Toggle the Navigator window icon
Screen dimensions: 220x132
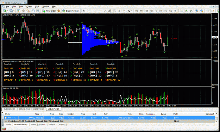coord(28,11)
